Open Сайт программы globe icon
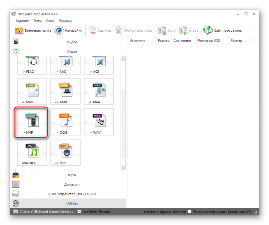The height and width of the screenshot is (225, 269). point(208,31)
